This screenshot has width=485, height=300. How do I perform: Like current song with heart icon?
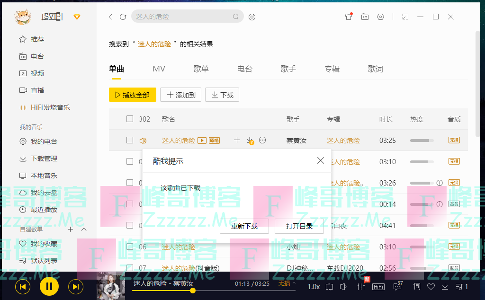click(x=431, y=287)
